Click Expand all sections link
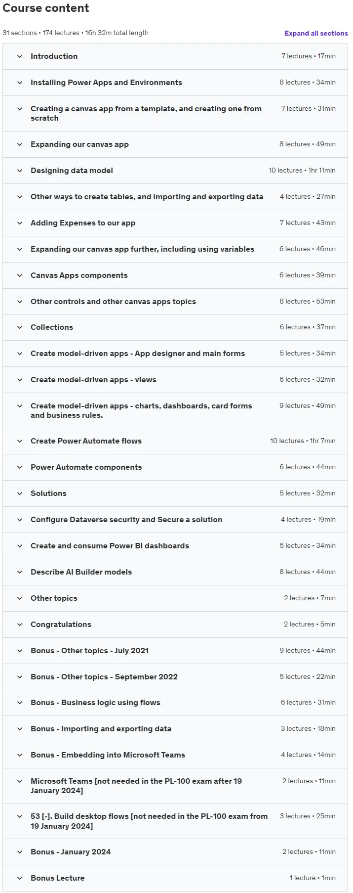This screenshot has height=893, width=353. [316, 33]
